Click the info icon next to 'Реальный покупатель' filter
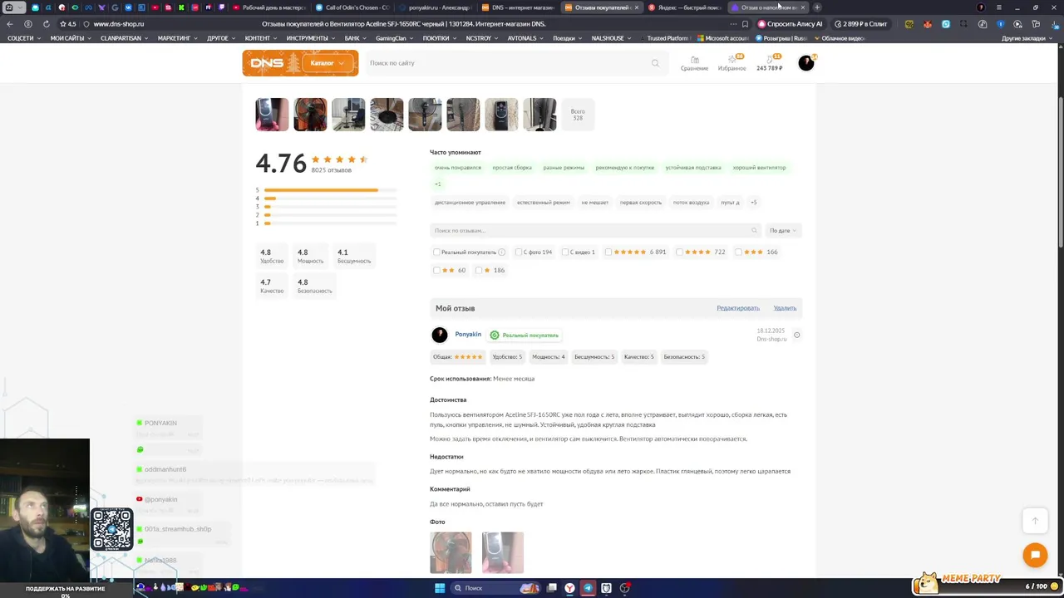 click(x=501, y=252)
